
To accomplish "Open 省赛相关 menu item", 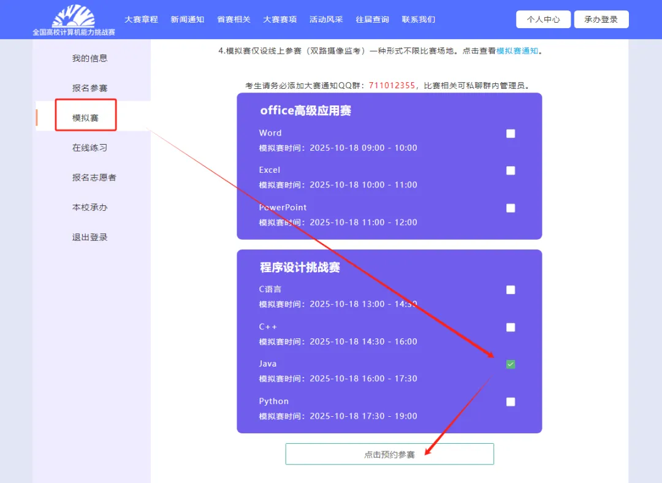I will [234, 20].
